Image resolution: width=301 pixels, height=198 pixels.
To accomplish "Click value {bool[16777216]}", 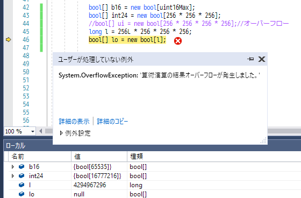I will (x=97, y=176).
